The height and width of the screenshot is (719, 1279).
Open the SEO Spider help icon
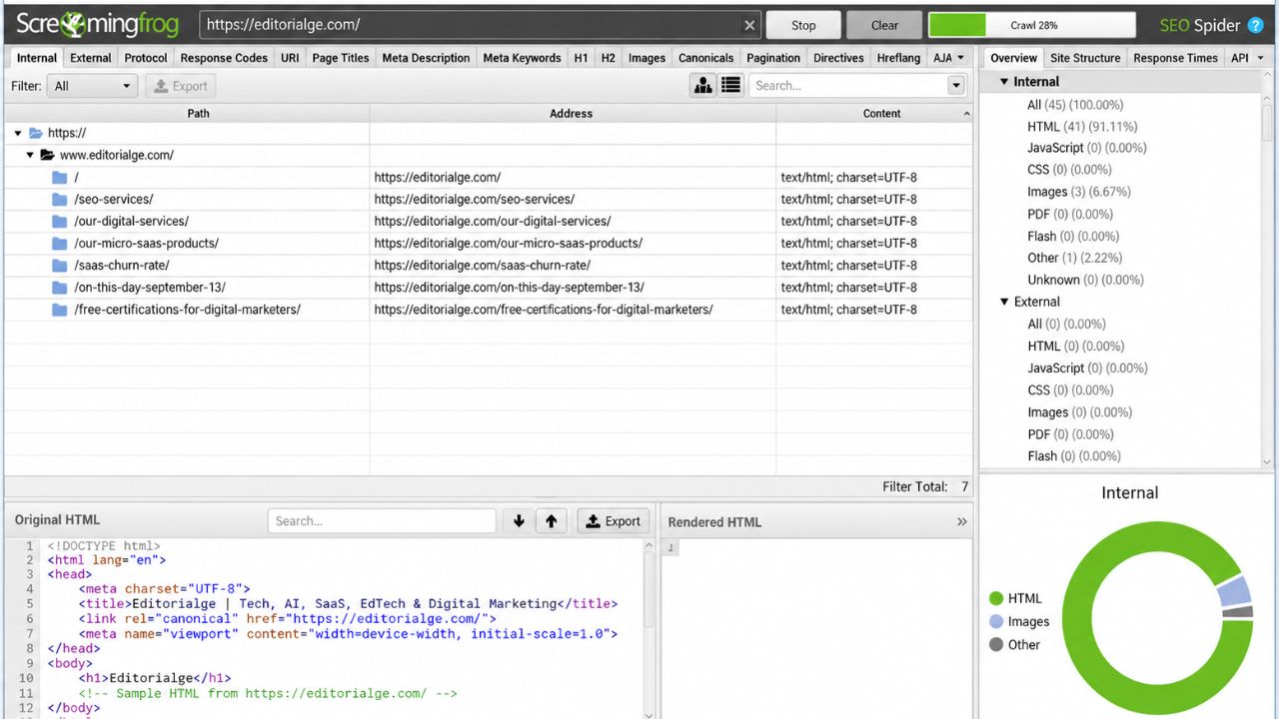click(x=1256, y=25)
